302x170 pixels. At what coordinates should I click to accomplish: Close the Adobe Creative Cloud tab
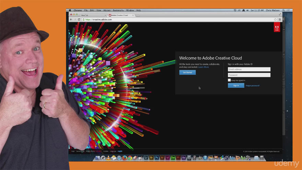point(133,15)
